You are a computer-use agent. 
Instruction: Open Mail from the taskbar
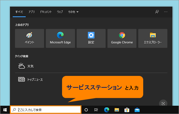pyautogui.click(x=137, y=110)
